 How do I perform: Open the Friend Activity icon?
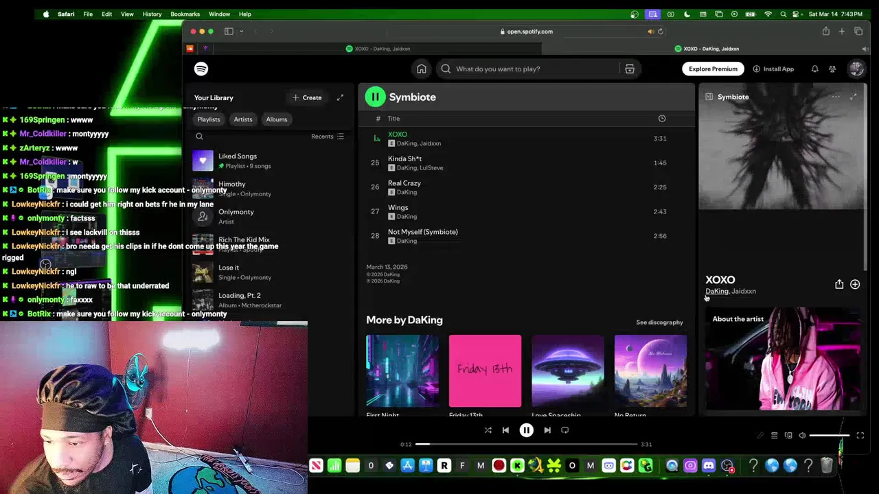point(832,69)
